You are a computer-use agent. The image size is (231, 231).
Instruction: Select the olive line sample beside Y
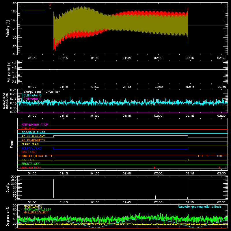coord(34,10)
